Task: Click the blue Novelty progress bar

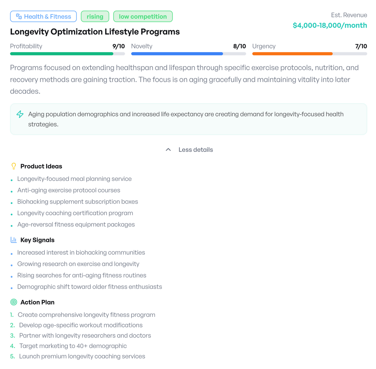Action: point(188,54)
